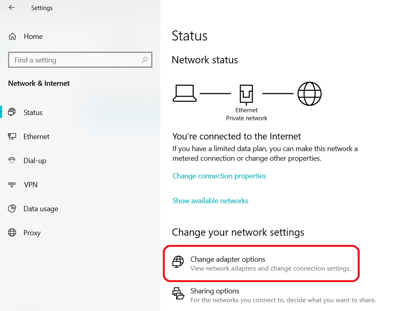Focus the Find a setting search box
This screenshot has height=311, width=399.
click(76, 60)
